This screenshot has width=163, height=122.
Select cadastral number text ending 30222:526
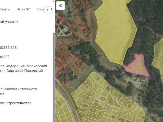click(8, 48)
